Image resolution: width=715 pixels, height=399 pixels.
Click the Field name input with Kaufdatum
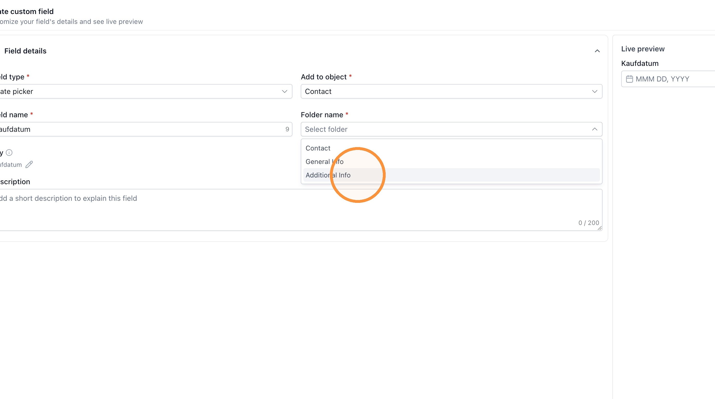(x=146, y=129)
